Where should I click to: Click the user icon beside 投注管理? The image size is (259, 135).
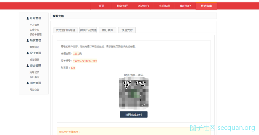[x=28, y=53]
